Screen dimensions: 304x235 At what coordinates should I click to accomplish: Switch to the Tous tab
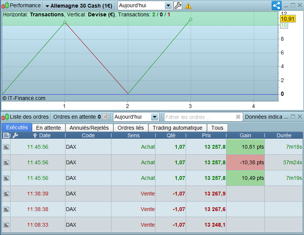[x=217, y=128]
